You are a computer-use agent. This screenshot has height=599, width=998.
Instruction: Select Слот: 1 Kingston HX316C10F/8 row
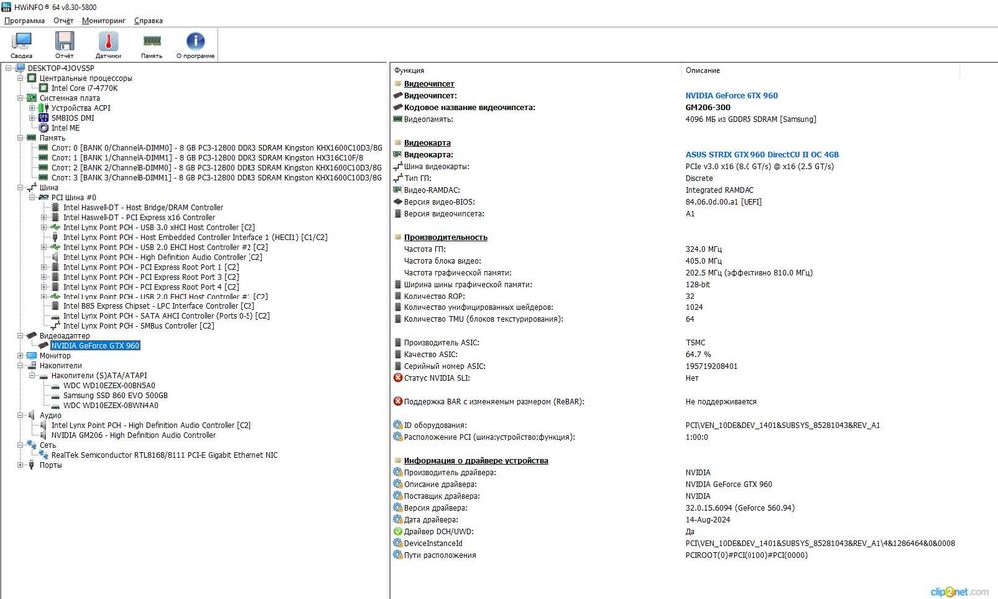coord(208,157)
